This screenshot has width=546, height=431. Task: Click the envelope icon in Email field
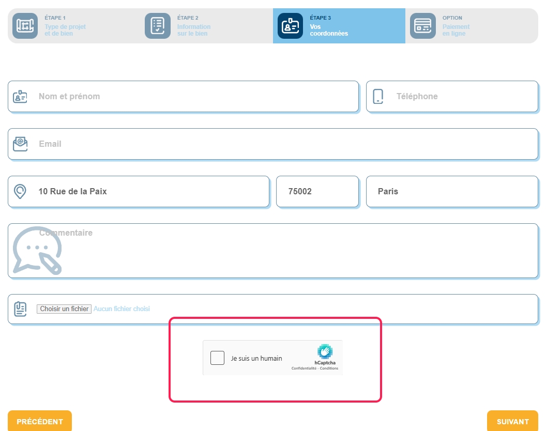click(20, 144)
